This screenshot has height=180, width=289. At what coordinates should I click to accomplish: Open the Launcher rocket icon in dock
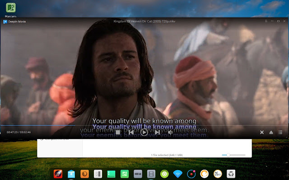pyautogui.click(x=58, y=174)
